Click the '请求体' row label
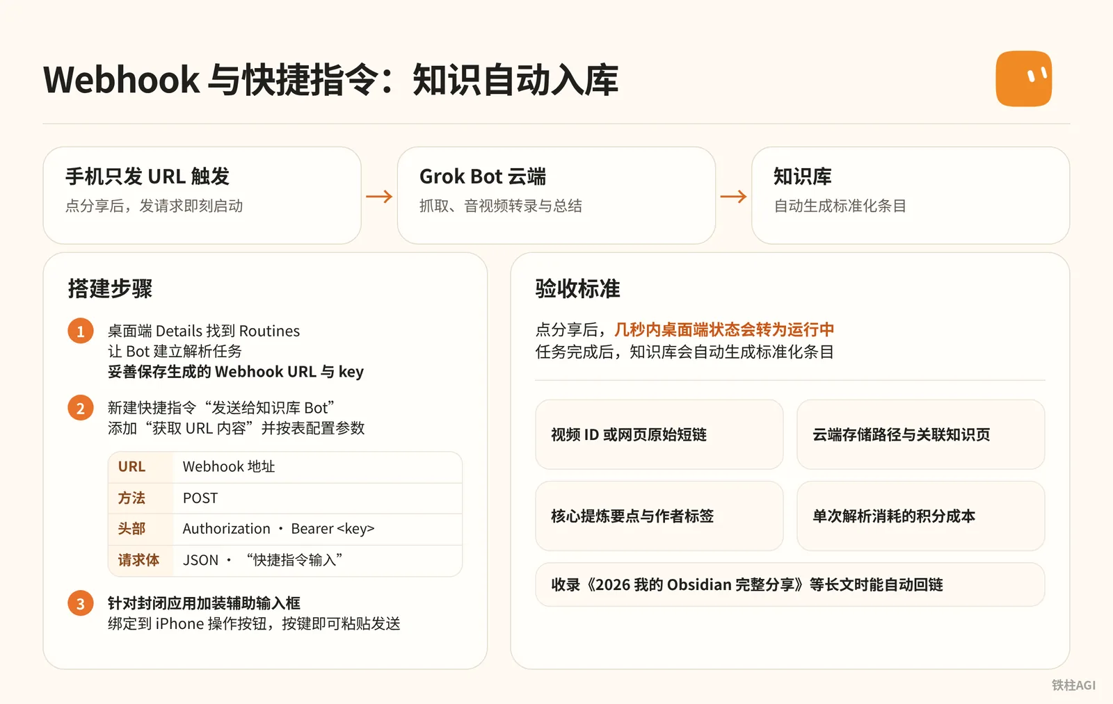 click(x=138, y=560)
